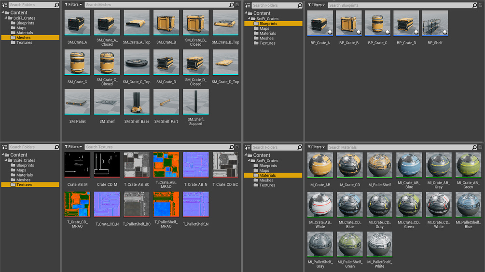The width and height of the screenshot is (485, 272).
Task: Select MI_Crate_AB_Blue material instance
Action: [409, 165]
